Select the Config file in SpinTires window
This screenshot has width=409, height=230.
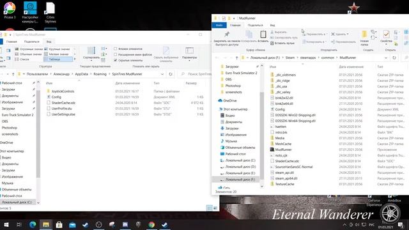point(56,97)
